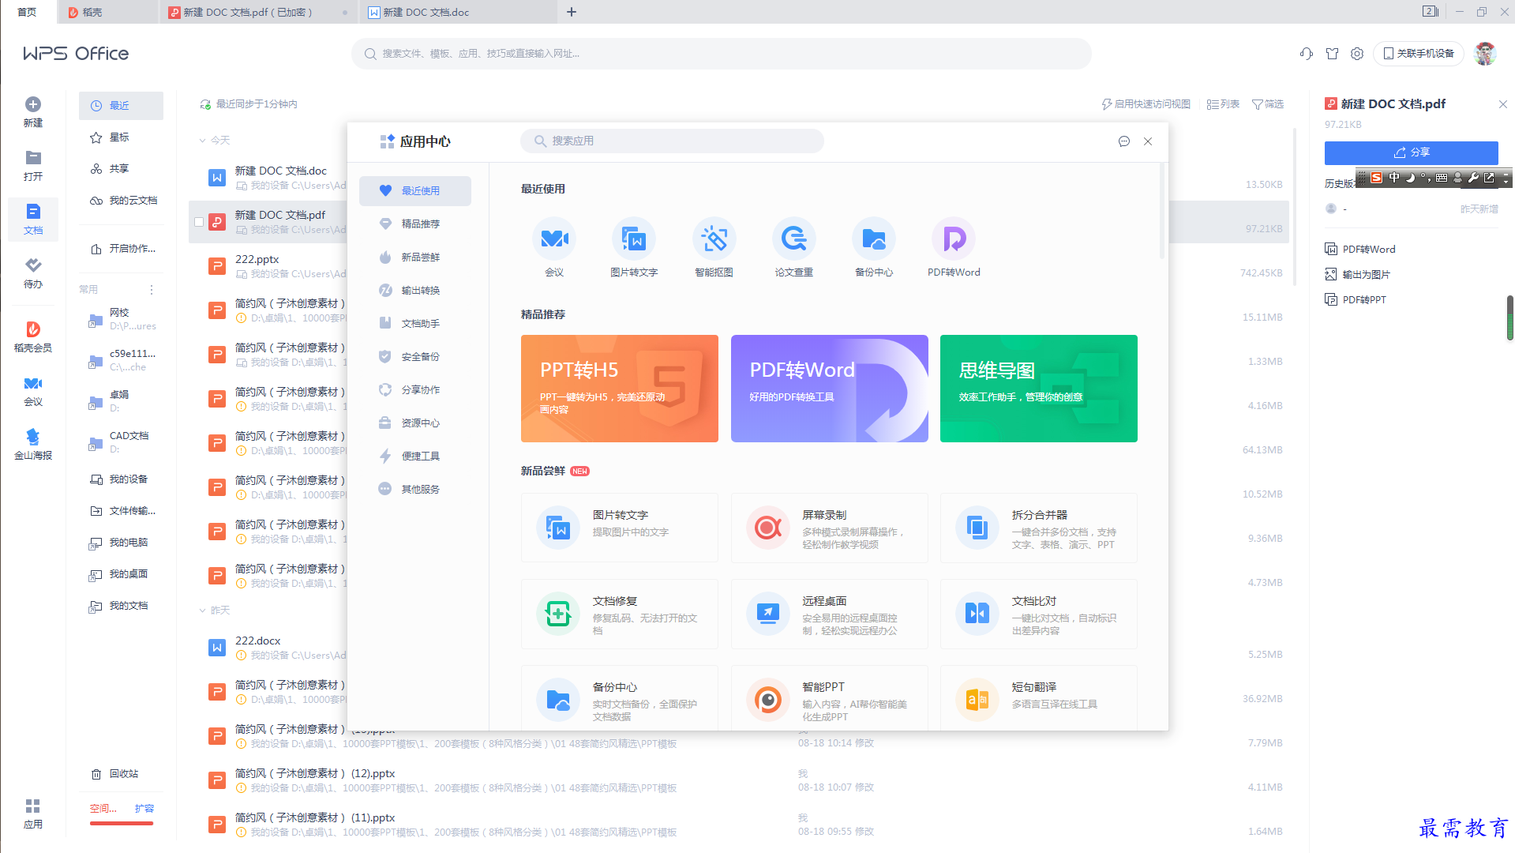Click the feedback chat icon in 应用中心
The image size is (1515, 853).
(x=1124, y=141)
